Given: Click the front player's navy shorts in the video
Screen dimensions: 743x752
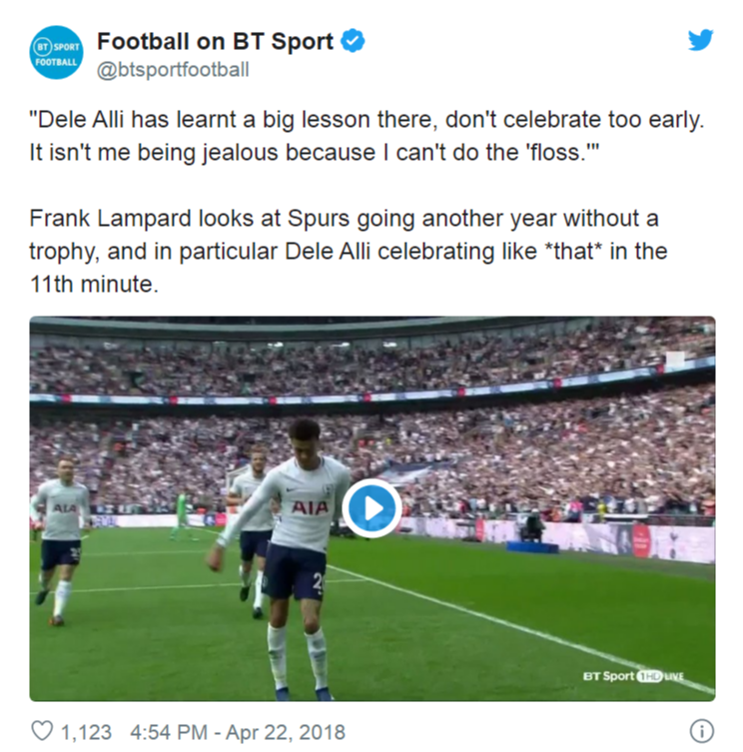Looking at the screenshot, I should [x=295, y=572].
